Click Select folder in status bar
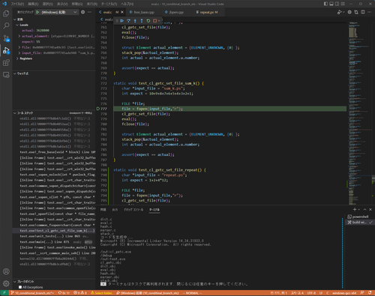Screen dimensions: 375x296 tap(101, 293)
